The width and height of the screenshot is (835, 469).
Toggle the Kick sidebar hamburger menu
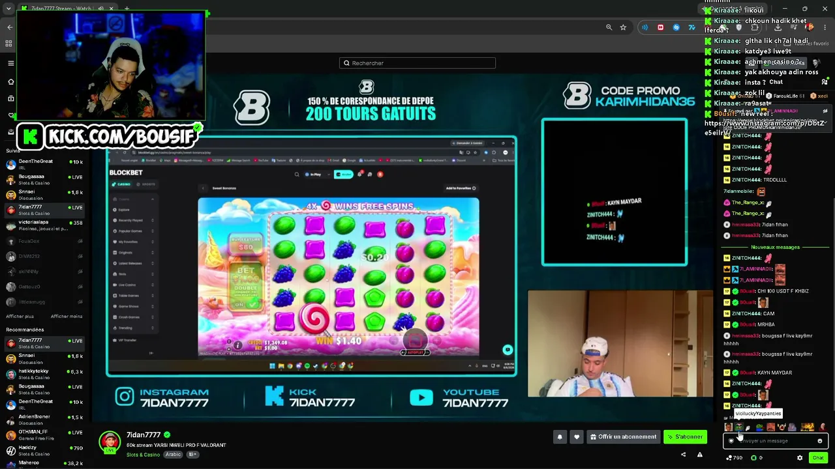(10, 63)
